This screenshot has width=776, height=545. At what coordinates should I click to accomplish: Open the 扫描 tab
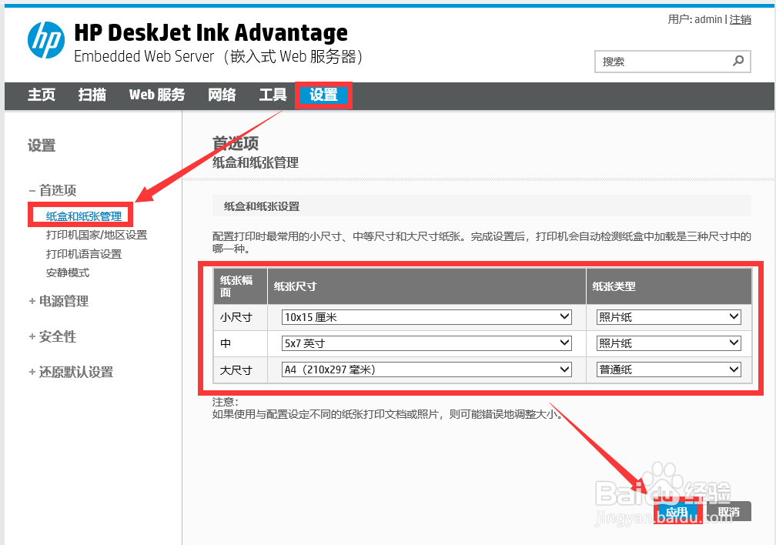(92, 95)
